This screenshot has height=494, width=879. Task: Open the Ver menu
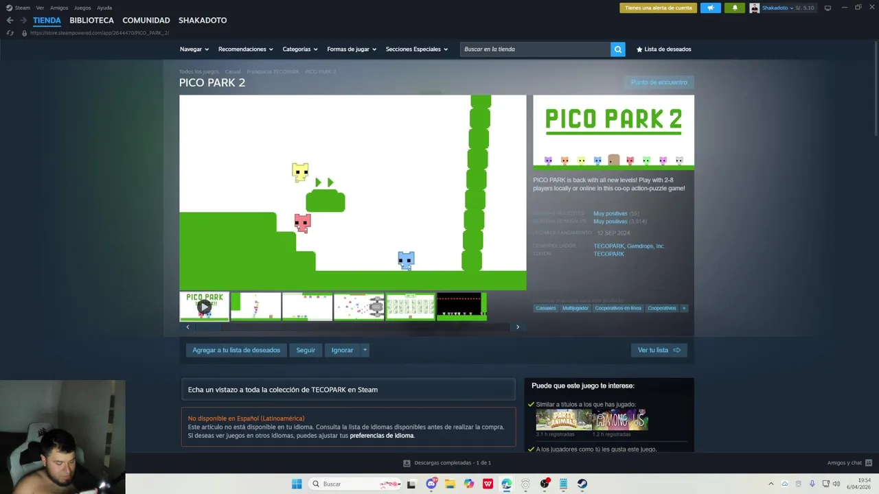pos(40,8)
